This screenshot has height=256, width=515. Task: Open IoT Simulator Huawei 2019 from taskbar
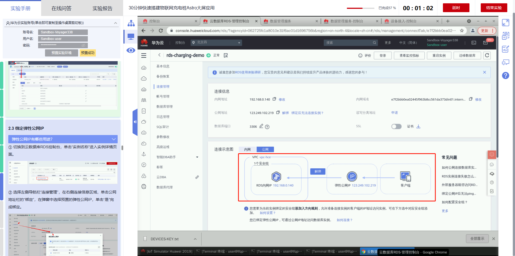click(167, 251)
